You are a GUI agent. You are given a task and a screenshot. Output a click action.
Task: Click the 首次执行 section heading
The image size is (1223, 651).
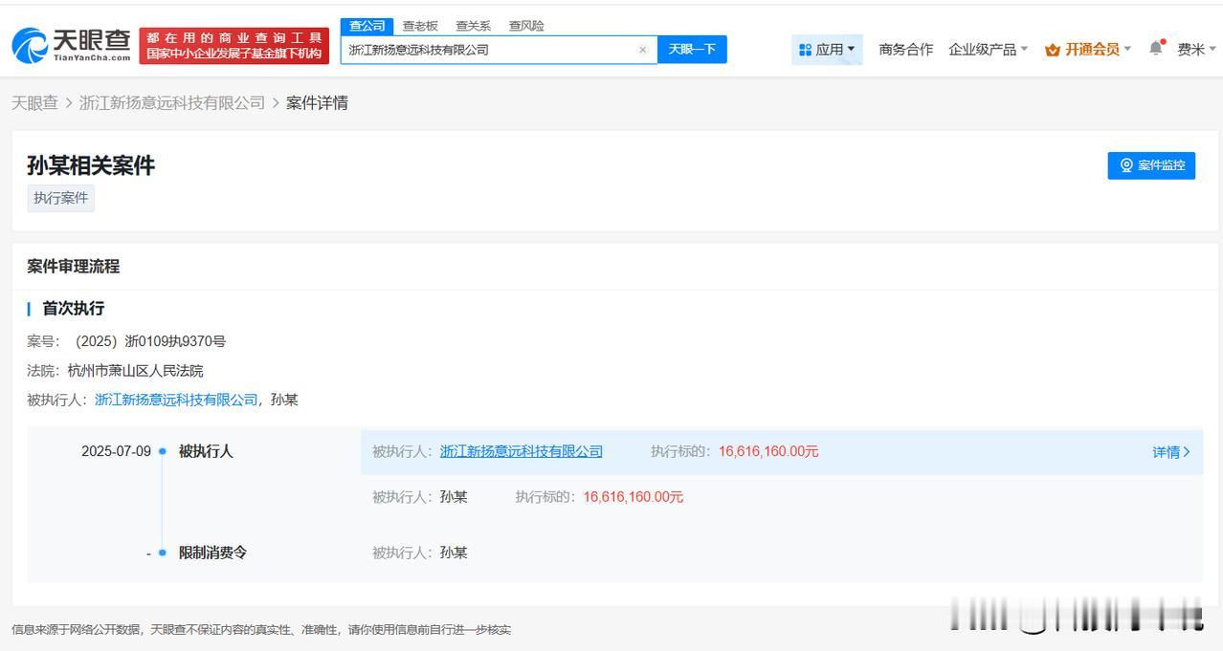[x=73, y=309]
